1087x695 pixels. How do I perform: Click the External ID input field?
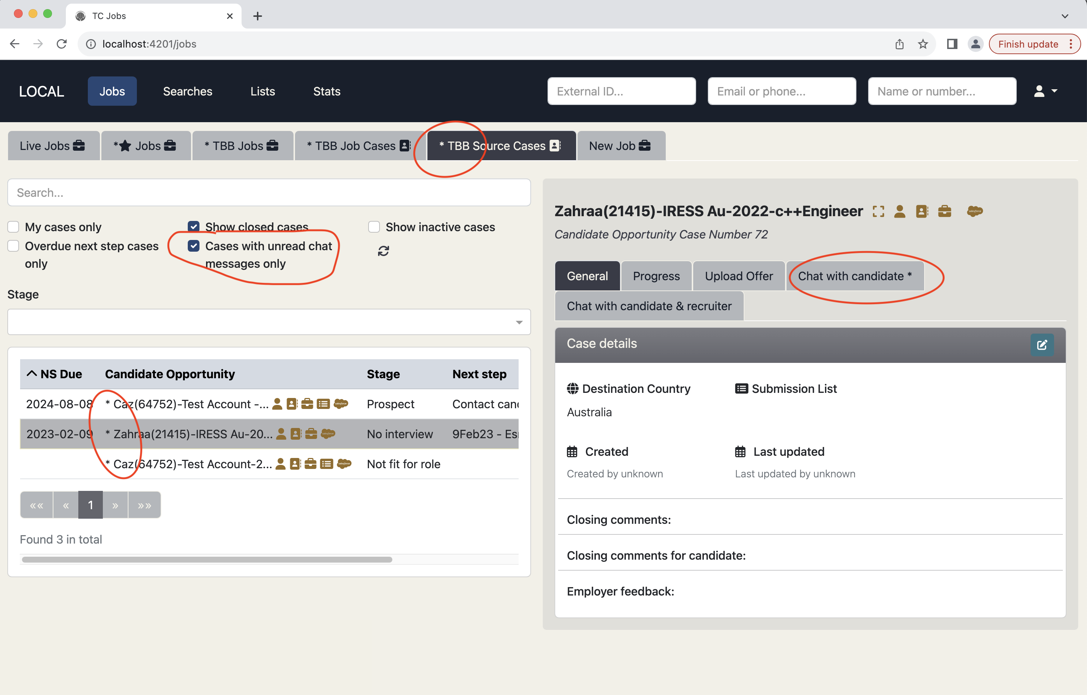pyautogui.click(x=621, y=91)
